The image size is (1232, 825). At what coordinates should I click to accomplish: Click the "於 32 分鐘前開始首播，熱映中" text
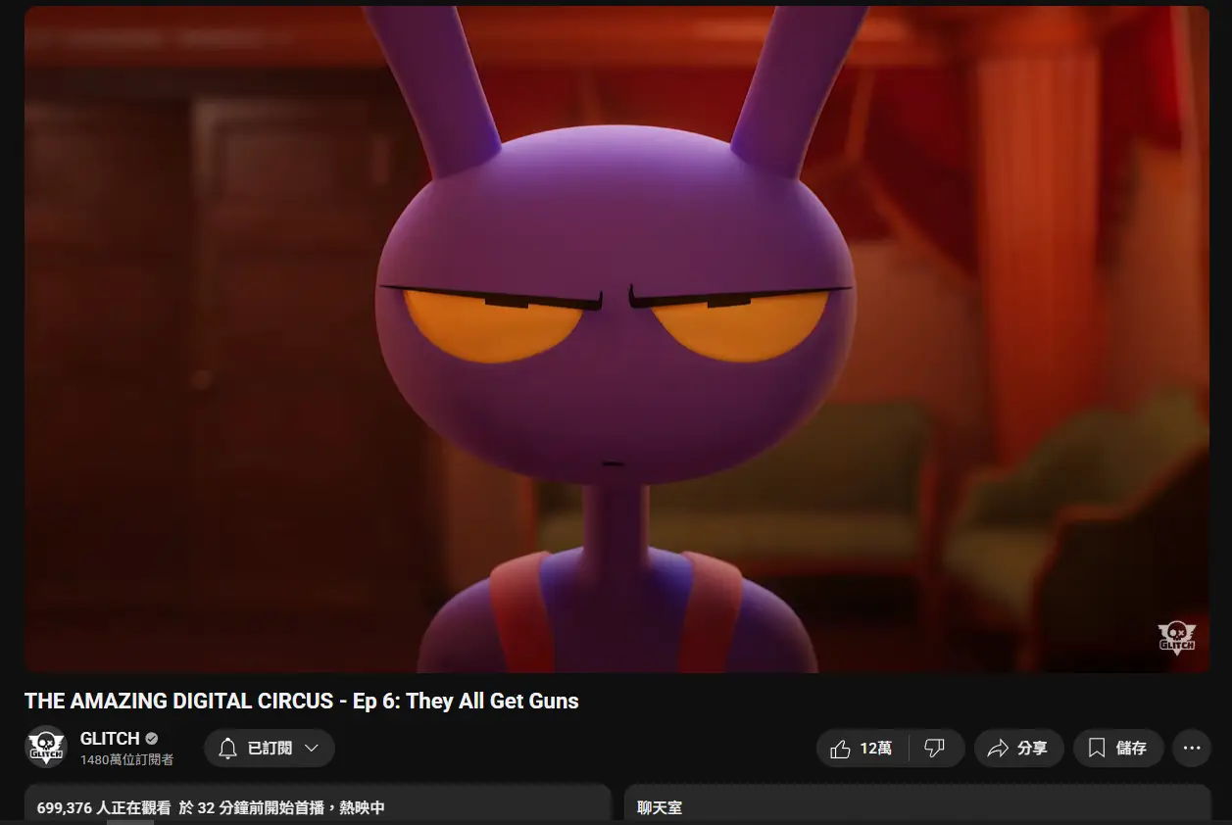[x=281, y=808]
